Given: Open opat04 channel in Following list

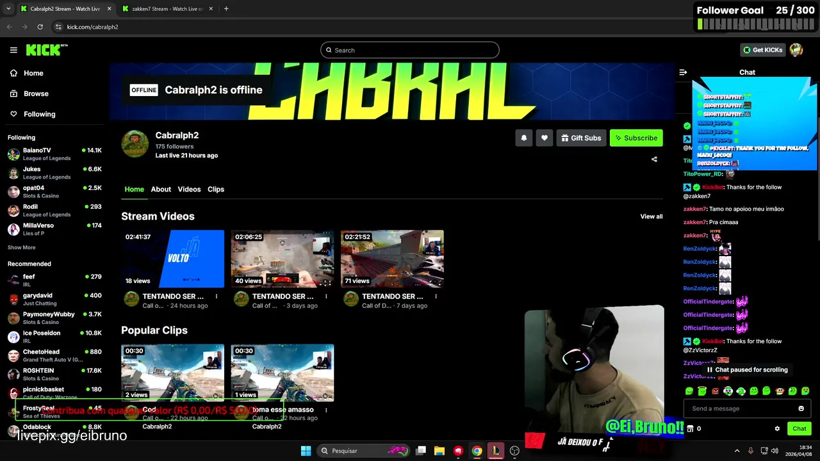Looking at the screenshot, I should point(54,191).
